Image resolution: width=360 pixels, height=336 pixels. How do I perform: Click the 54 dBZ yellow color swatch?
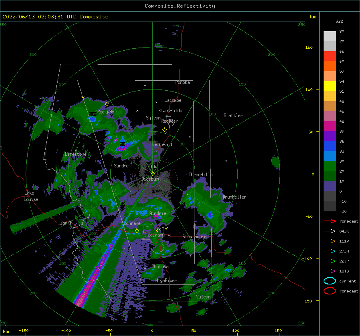click(330, 86)
